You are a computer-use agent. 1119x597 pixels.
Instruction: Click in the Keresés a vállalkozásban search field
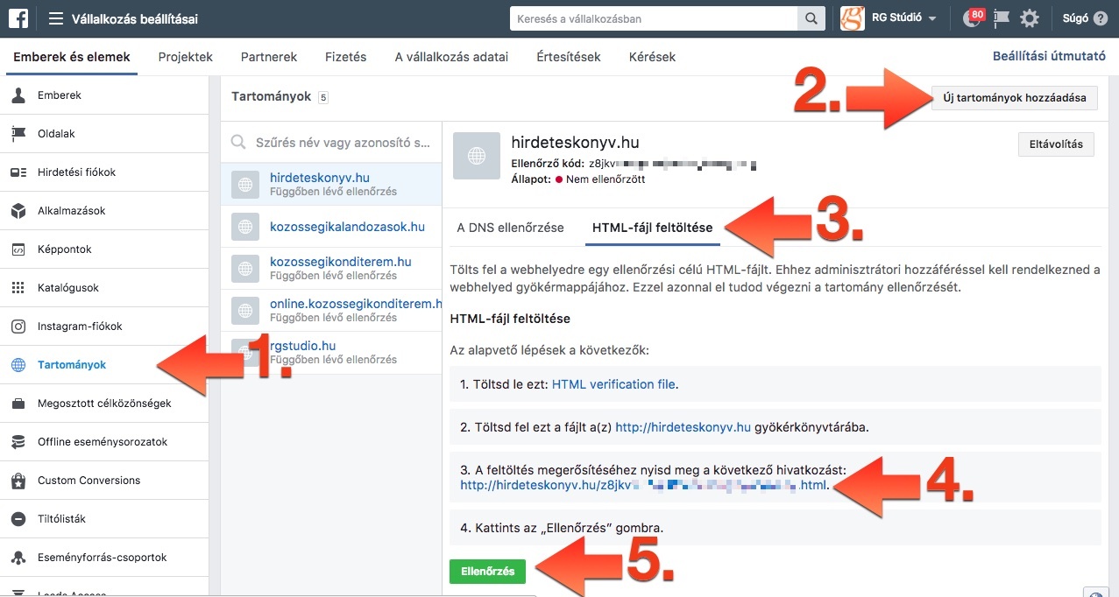click(x=654, y=18)
